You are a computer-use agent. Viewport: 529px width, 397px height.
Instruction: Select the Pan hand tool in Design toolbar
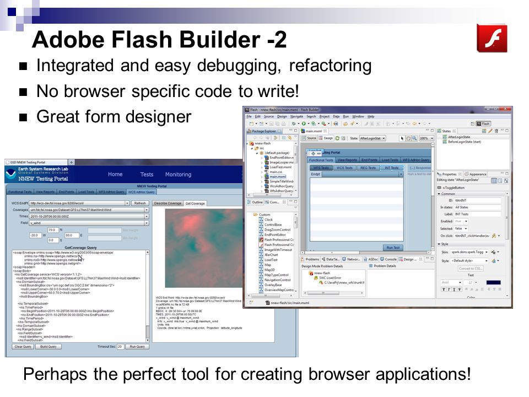coord(408,138)
